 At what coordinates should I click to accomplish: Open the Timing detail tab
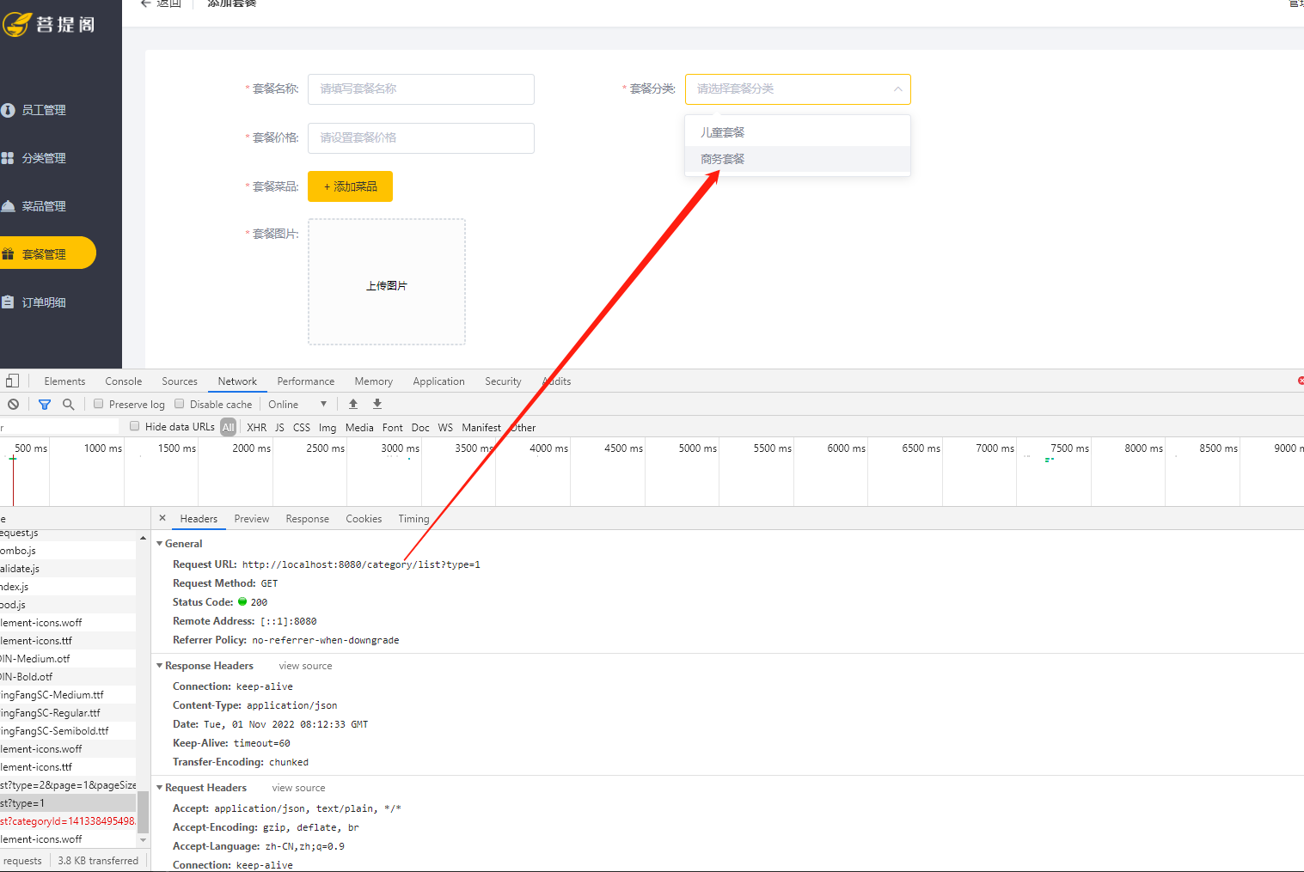[x=413, y=519]
